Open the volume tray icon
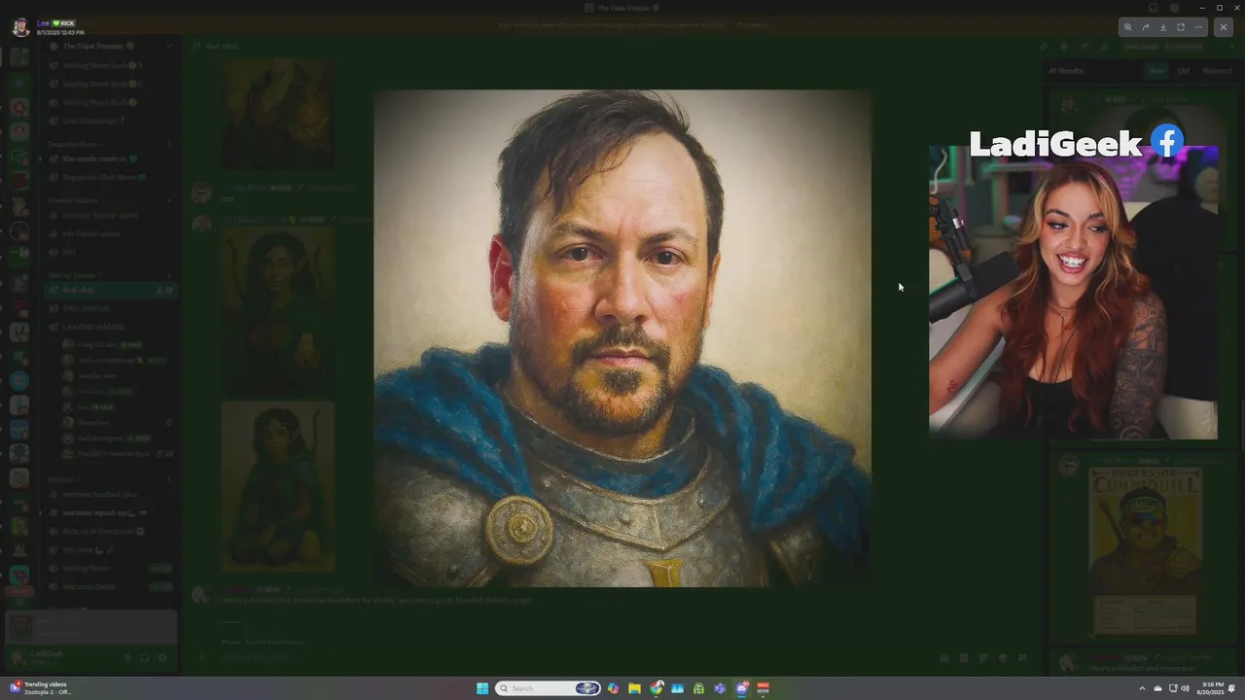The height and width of the screenshot is (700, 1245). 1185,688
